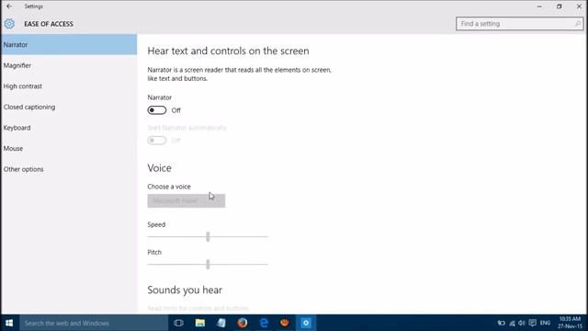Click in the Find a setting box
The image size is (588, 331).
tap(519, 24)
